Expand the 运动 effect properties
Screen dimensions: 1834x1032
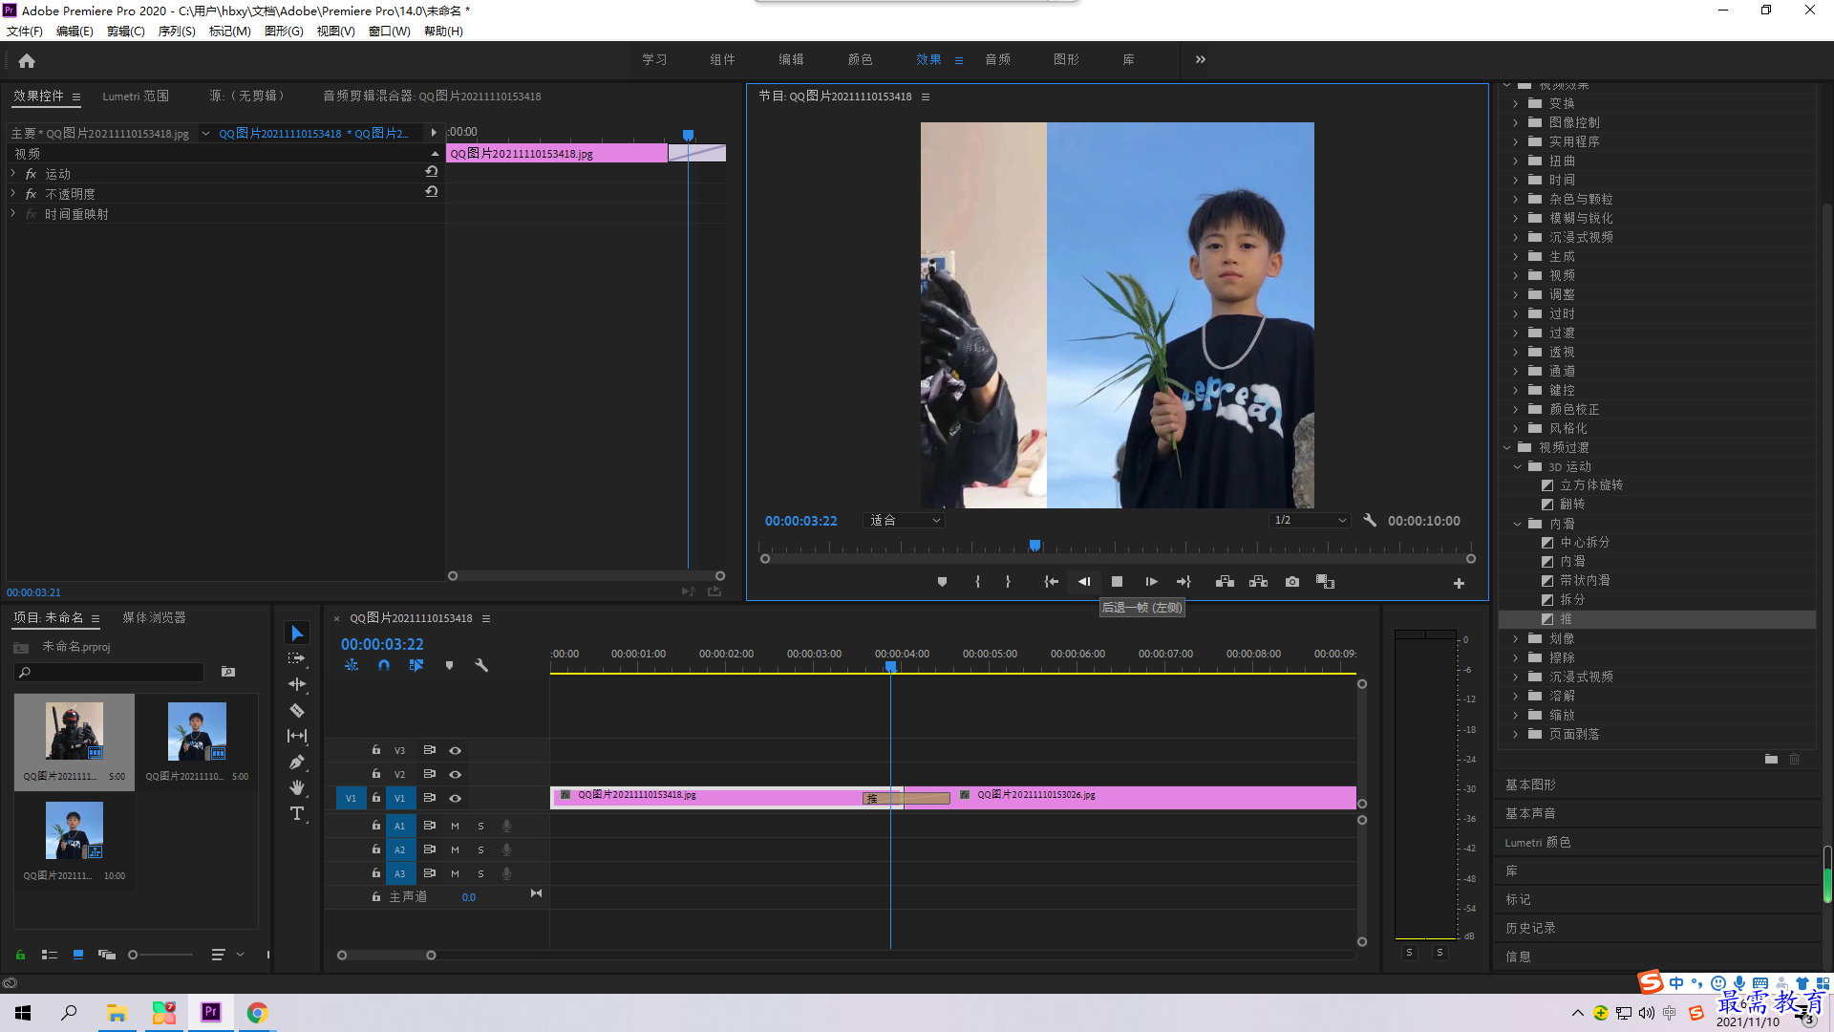point(12,173)
